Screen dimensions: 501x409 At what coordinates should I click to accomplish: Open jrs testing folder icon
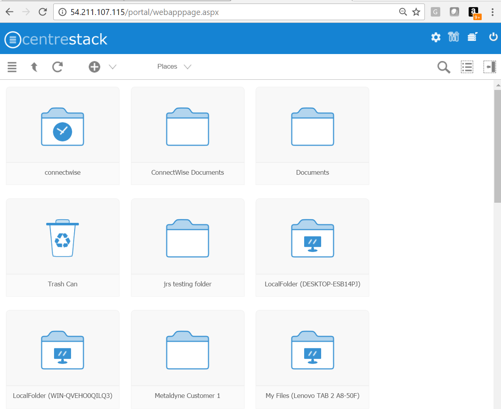tap(188, 238)
